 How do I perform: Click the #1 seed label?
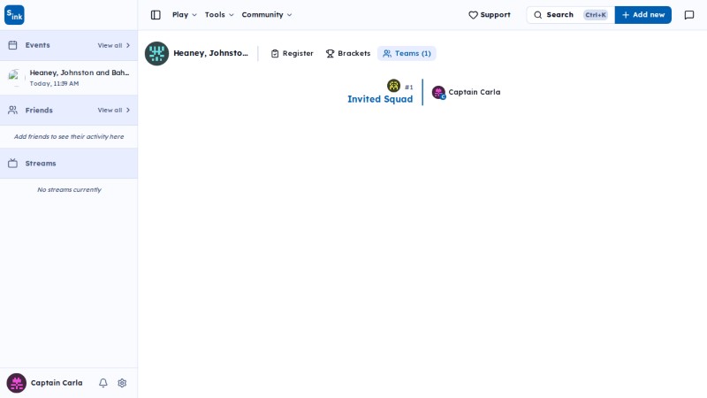(x=409, y=88)
